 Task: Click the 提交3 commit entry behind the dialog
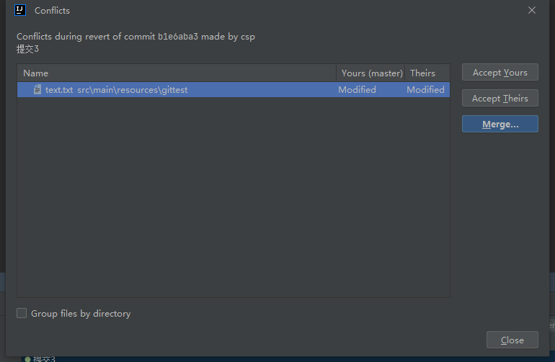click(44, 359)
